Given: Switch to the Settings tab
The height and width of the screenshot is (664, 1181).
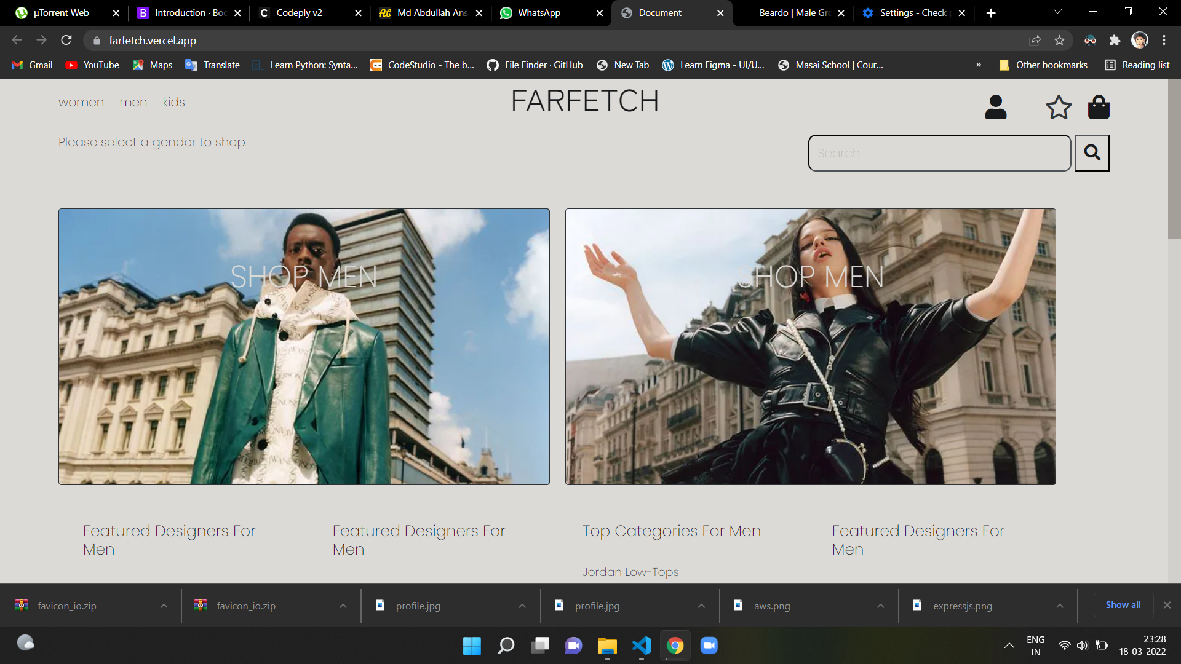Looking at the screenshot, I should coord(913,13).
